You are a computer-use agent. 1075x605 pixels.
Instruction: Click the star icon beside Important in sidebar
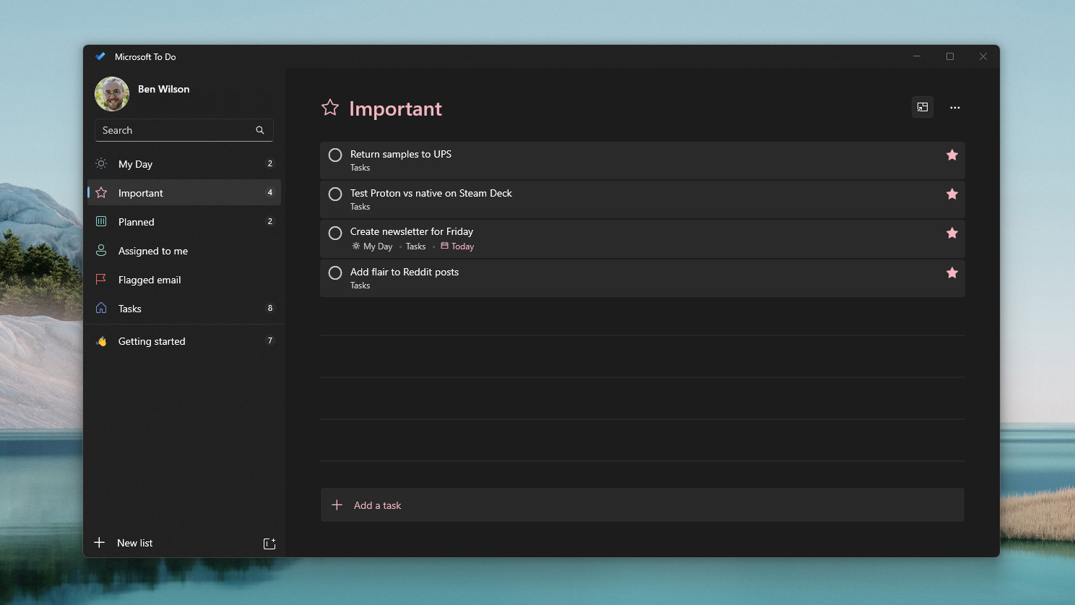(101, 192)
